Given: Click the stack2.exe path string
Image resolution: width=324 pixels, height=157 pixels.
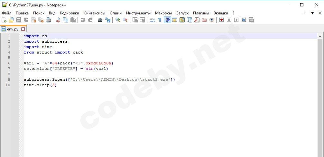Looking at the screenshot, I should [x=121, y=79].
